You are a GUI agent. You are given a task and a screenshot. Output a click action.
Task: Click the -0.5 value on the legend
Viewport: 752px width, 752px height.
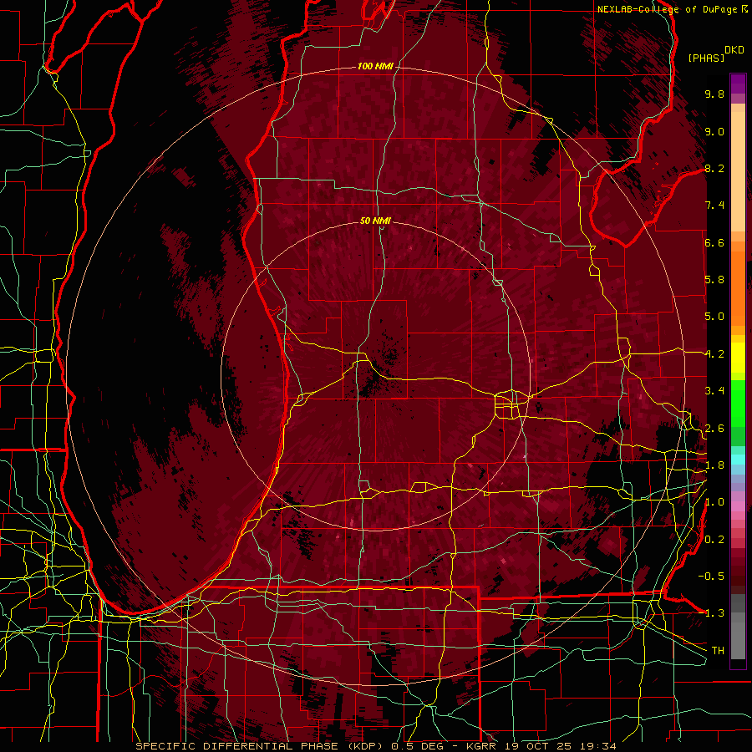[711, 577]
